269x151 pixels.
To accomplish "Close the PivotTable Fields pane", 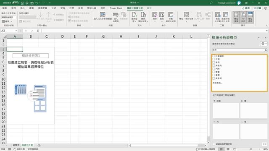I will tap(266, 38).
